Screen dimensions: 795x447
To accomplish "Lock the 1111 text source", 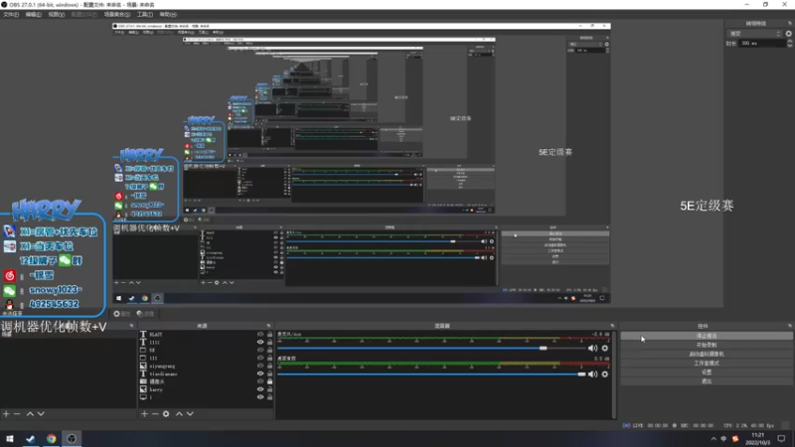I will point(269,342).
